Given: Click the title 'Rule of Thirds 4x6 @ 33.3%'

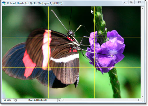Looking at the screenshot, I should (24, 3).
